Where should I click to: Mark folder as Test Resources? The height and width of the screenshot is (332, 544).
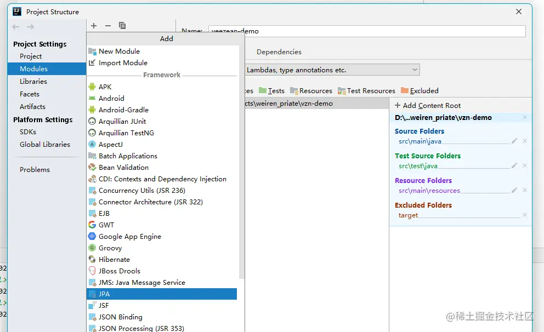(x=366, y=91)
